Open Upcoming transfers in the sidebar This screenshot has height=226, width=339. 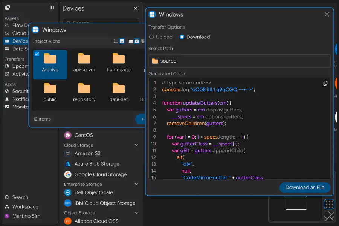(x=17, y=66)
